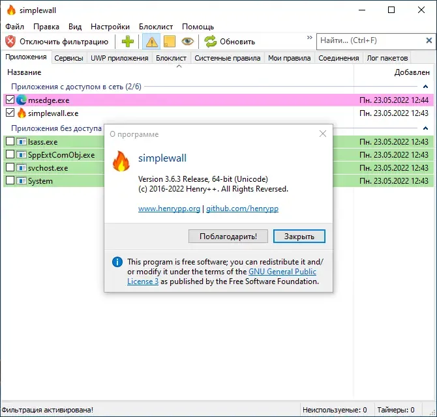This screenshot has height=417, width=437.
Task: Sort by Добавлен column header
Action: 412,72
